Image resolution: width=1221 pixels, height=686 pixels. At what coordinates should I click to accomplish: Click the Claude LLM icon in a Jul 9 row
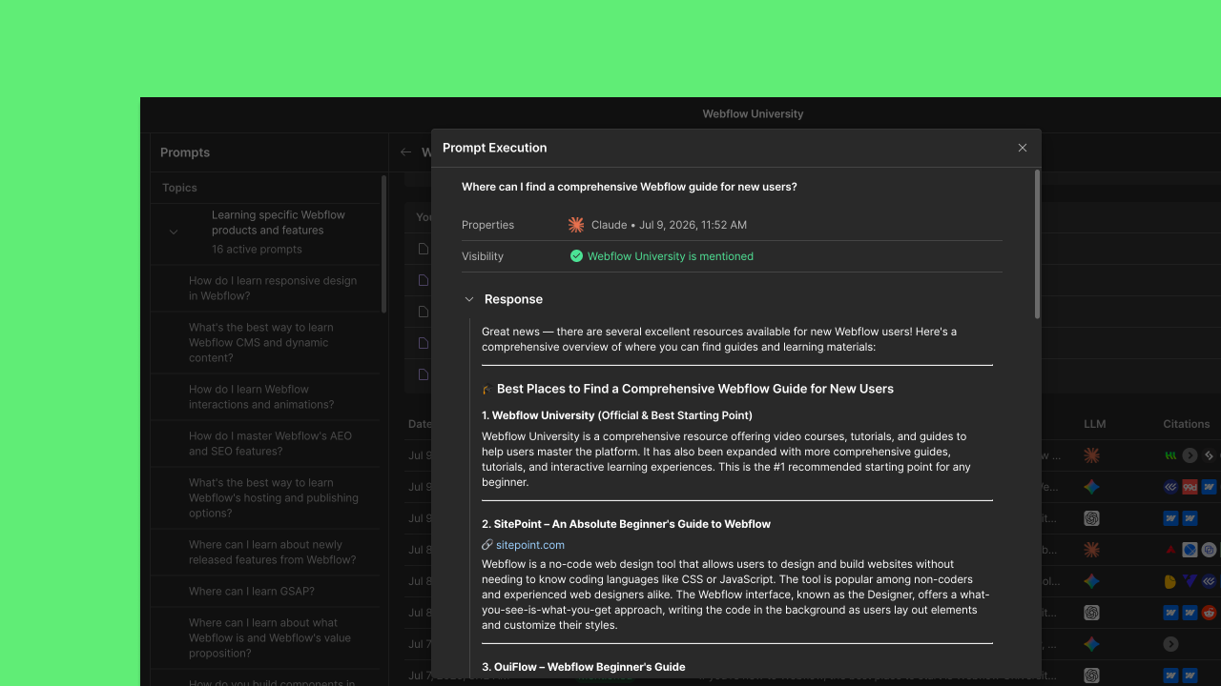(1092, 455)
